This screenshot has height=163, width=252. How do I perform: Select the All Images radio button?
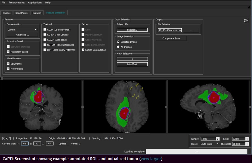pos(118,47)
